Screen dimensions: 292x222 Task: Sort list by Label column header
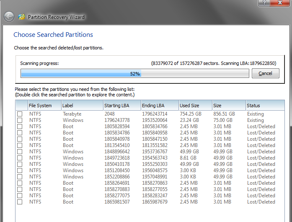(82, 106)
